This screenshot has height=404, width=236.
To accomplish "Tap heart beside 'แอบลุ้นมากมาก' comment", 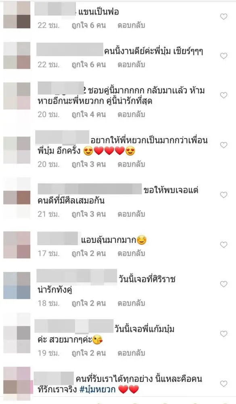I will 223,245.
